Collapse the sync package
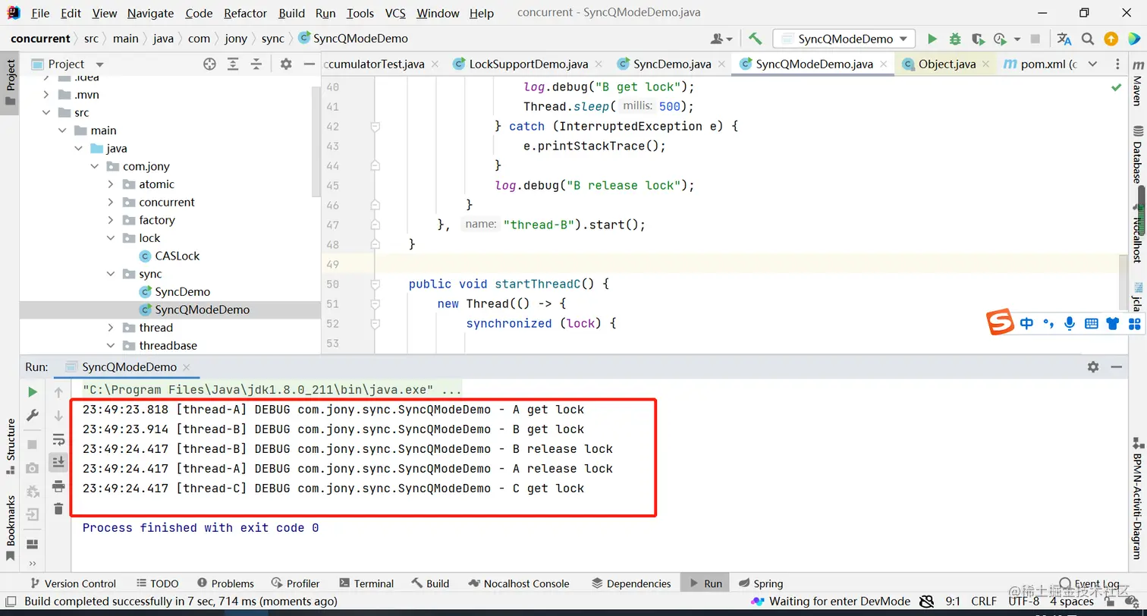 tap(111, 274)
